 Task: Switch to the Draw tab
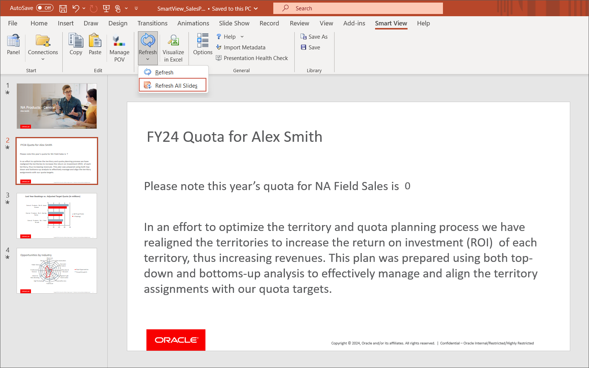(91, 23)
